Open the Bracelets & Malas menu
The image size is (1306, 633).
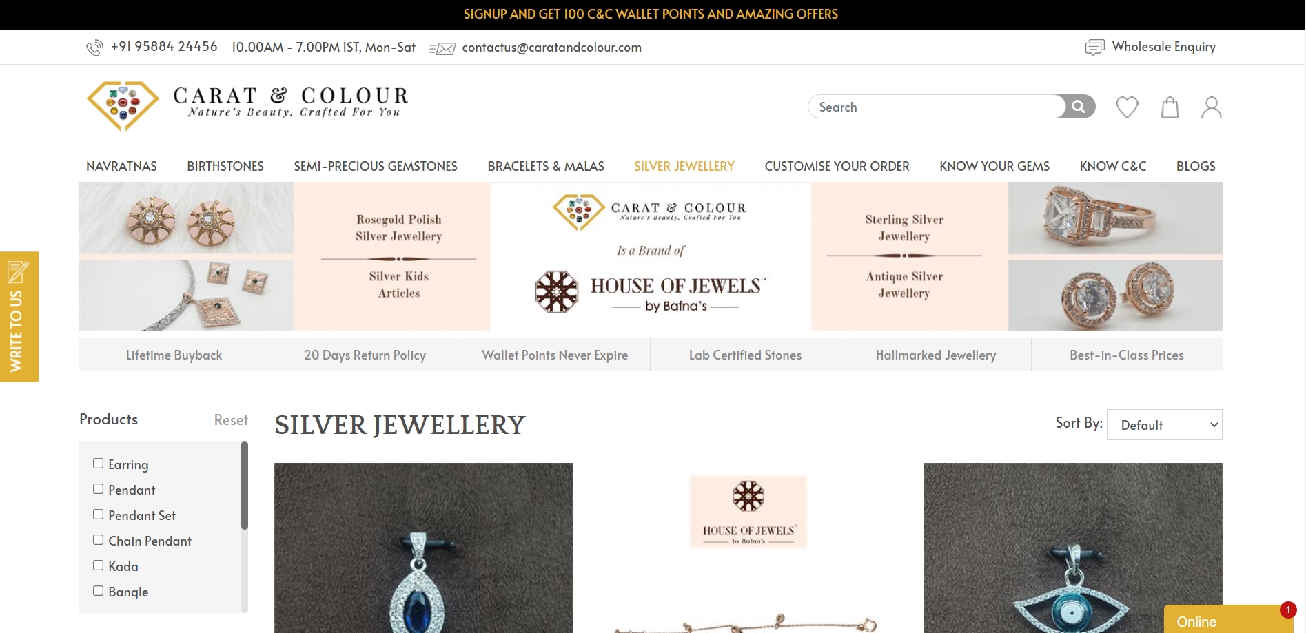tap(546, 166)
